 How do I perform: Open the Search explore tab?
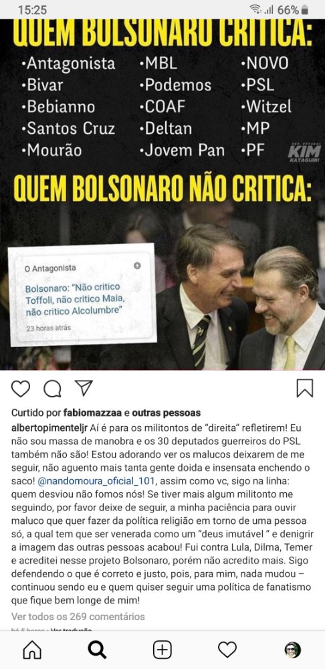pyautogui.click(x=97, y=650)
